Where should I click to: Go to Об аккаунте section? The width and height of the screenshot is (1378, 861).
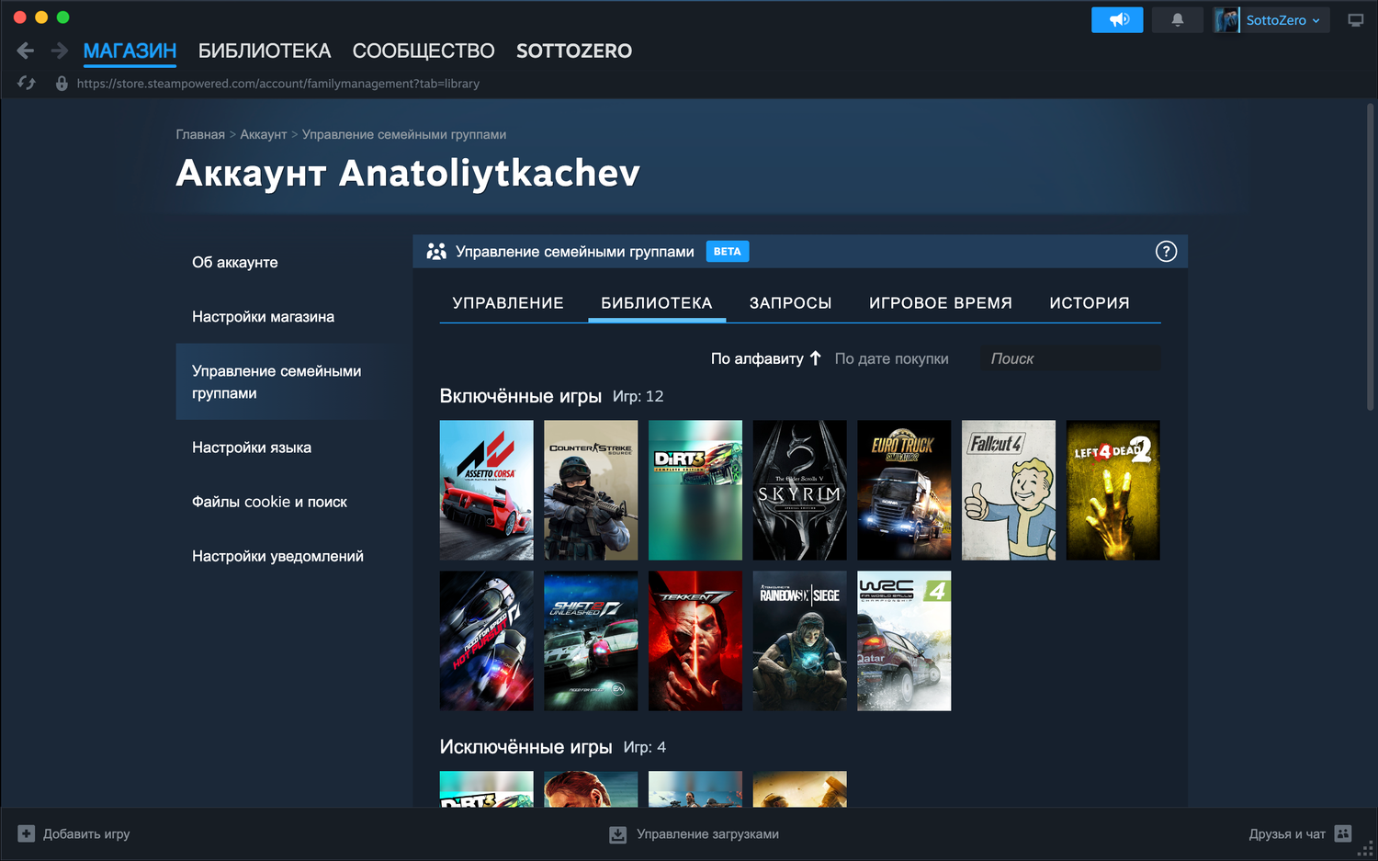pos(235,263)
